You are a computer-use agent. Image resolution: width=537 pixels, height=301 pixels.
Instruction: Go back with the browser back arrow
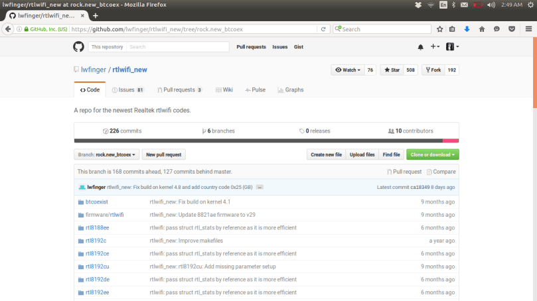pyautogui.click(x=8, y=29)
